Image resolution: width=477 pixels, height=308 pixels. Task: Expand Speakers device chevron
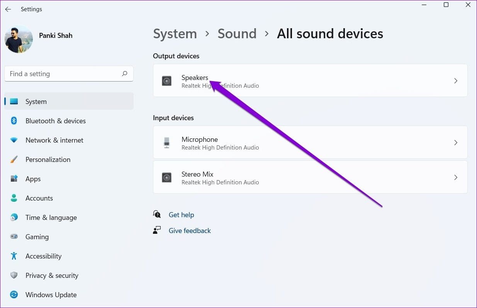tap(456, 81)
